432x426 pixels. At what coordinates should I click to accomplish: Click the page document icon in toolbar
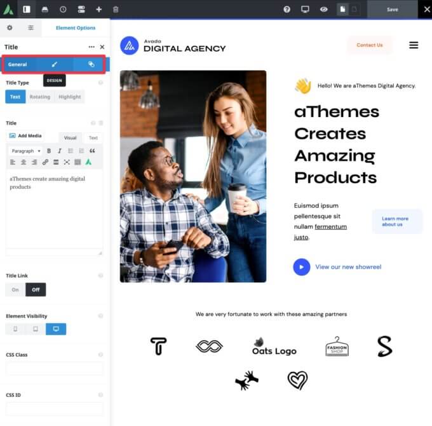coord(342,10)
